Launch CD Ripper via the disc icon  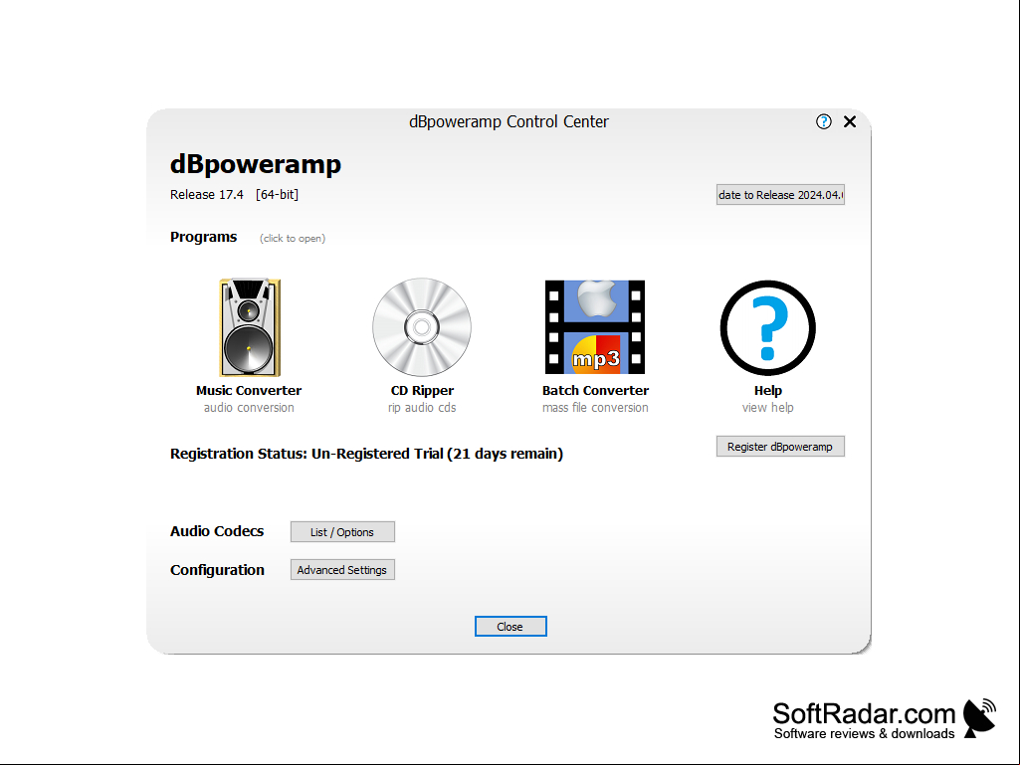[422, 327]
